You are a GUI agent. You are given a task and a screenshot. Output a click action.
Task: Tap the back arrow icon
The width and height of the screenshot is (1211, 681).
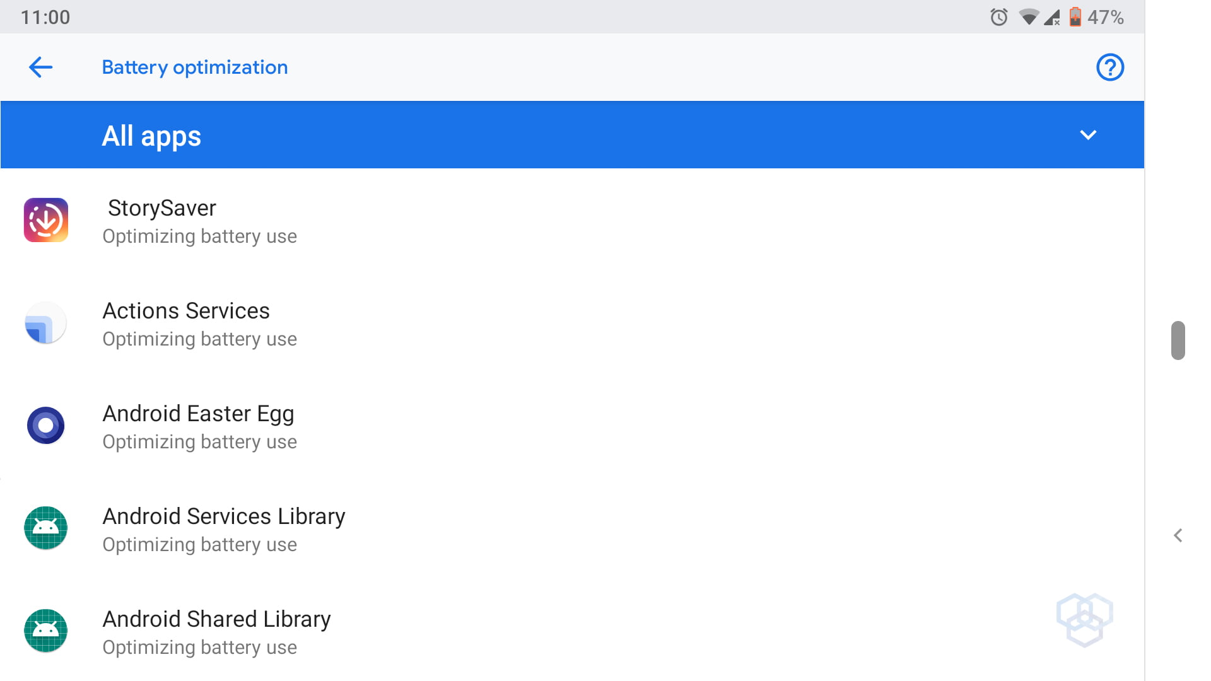click(40, 67)
